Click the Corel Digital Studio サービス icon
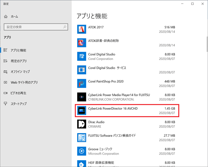 tap(82, 70)
